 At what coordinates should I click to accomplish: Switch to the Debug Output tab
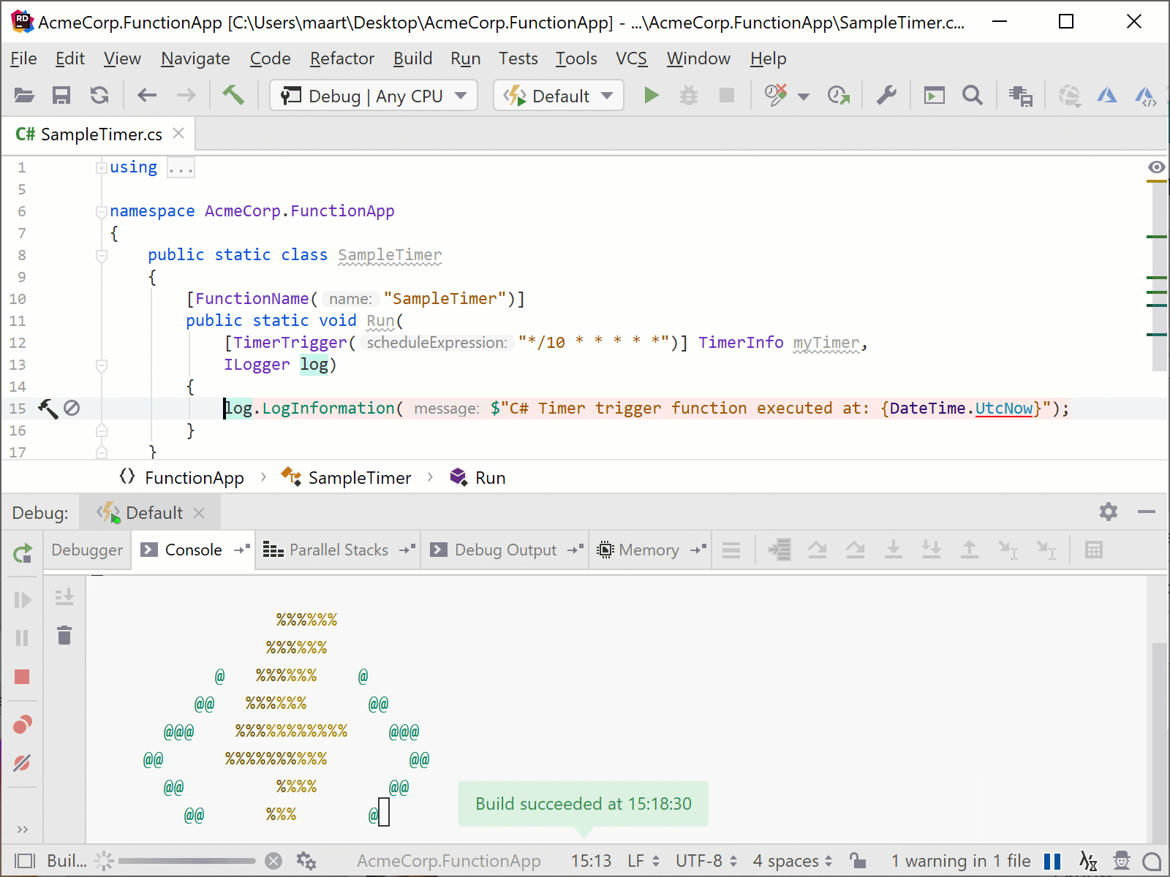point(506,550)
